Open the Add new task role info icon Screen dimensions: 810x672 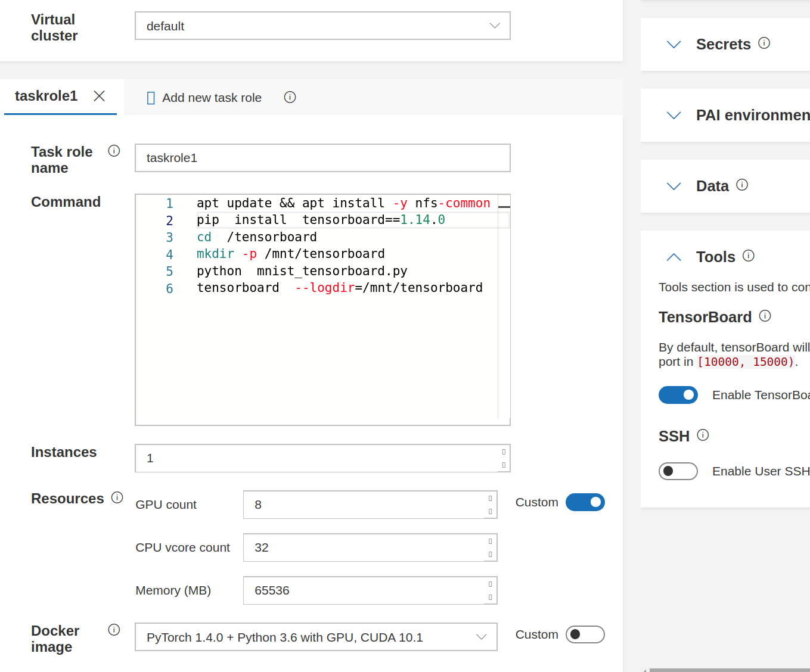tap(290, 97)
